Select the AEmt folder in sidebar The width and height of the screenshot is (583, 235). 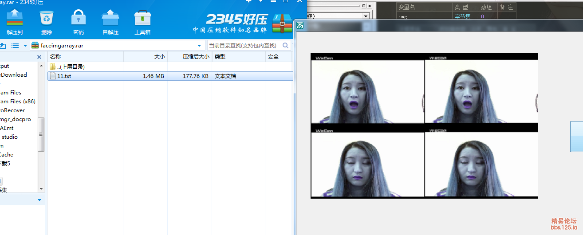click(x=7, y=128)
